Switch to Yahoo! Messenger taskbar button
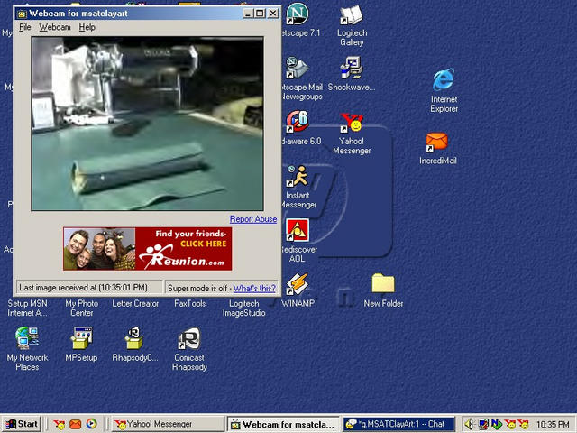Image resolution: width=577 pixels, height=433 pixels. (168, 425)
